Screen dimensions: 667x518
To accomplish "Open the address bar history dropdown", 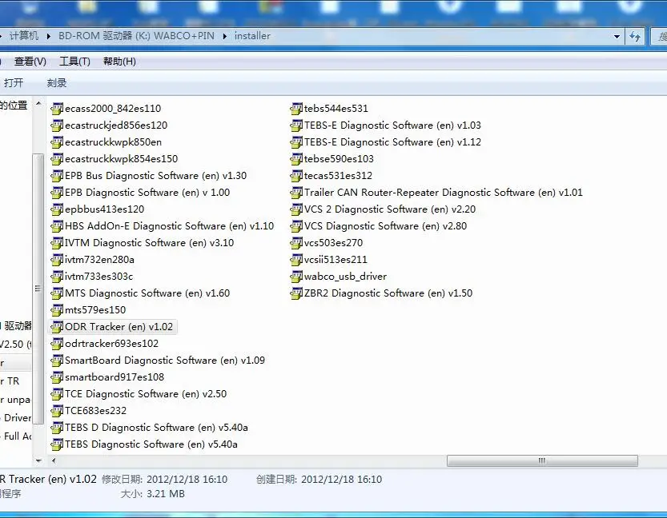I will (617, 37).
